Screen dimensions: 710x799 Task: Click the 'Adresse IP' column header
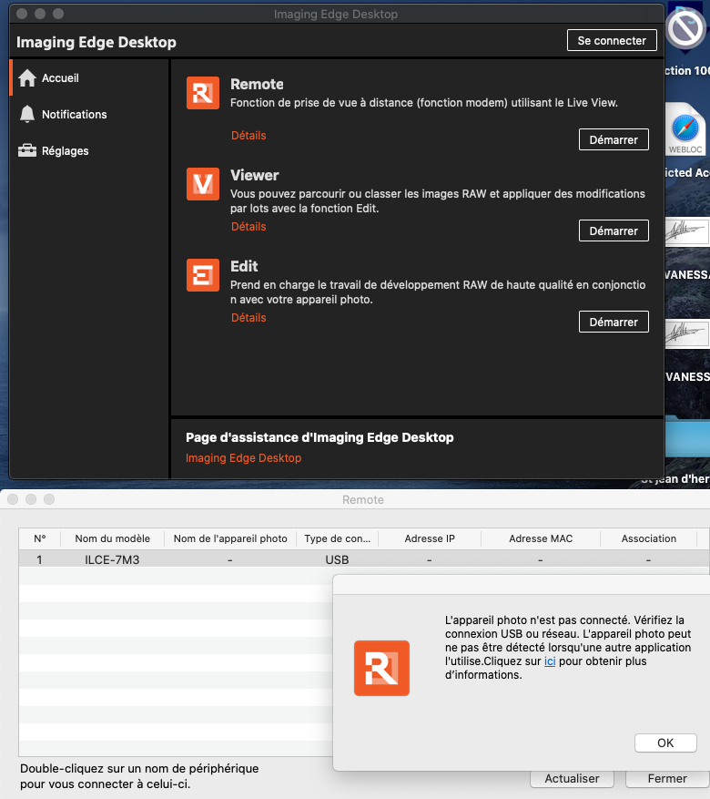(430, 538)
